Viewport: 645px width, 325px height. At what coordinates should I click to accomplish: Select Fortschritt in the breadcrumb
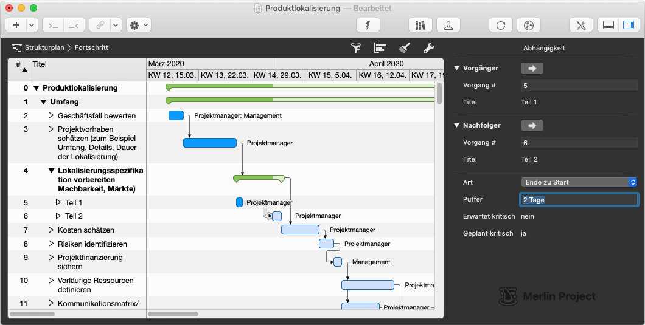click(x=91, y=47)
